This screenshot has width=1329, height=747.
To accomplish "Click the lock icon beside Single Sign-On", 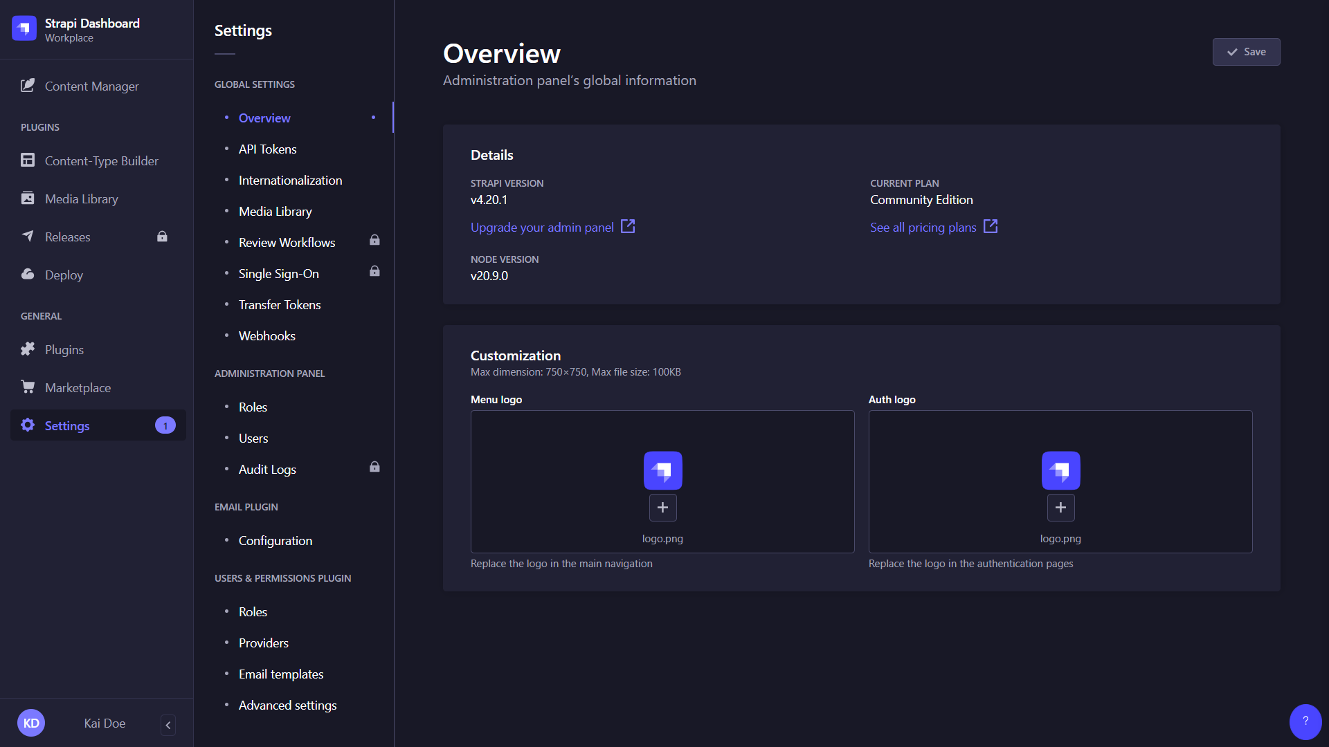I will click(x=374, y=271).
